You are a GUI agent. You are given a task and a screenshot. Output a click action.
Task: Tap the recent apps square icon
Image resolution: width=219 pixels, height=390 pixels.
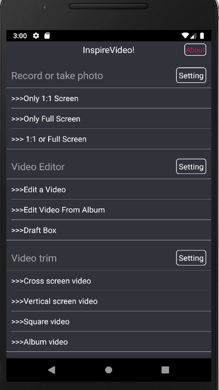click(165, 370)
